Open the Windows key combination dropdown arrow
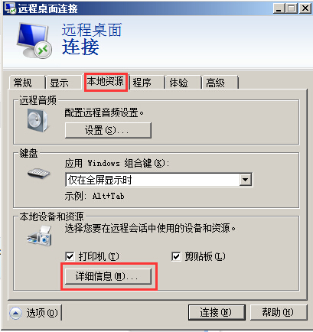The width and height of the screenshot is (313, 332). click(246, 180)
